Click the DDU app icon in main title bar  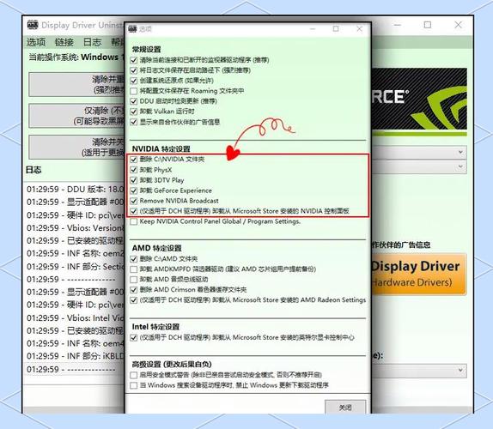click(33, 25)
